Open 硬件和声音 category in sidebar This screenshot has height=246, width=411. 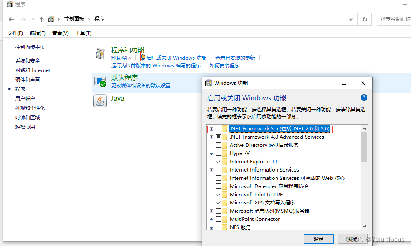coord(28,79)
